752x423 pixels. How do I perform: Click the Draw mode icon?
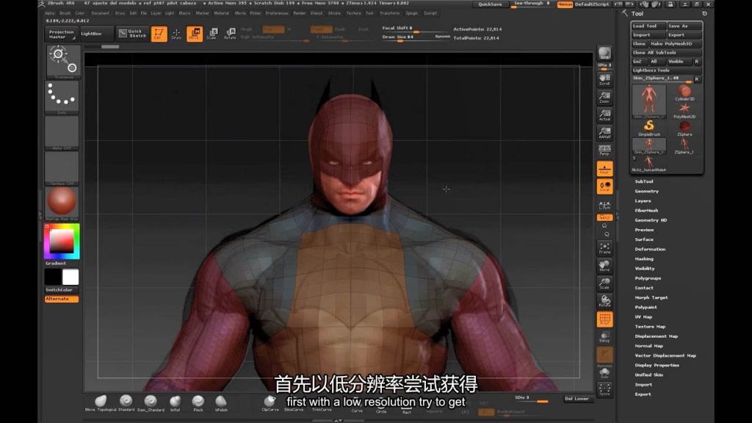point(176,34)
